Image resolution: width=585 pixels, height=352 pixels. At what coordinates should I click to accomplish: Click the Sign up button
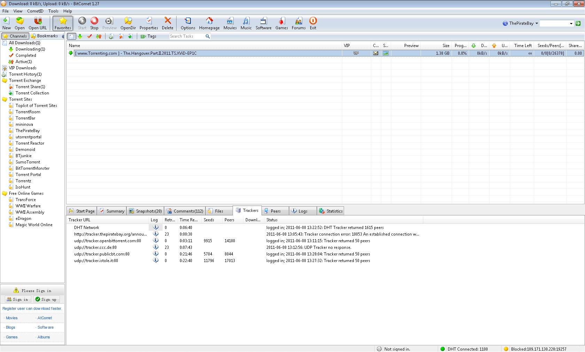pos(46,299)
